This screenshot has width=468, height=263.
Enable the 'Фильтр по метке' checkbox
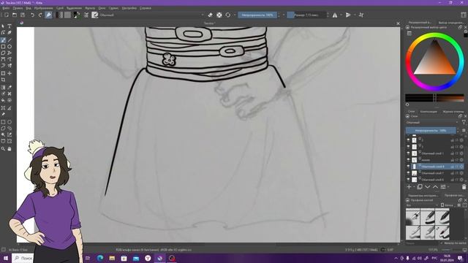tap(442, 243)
